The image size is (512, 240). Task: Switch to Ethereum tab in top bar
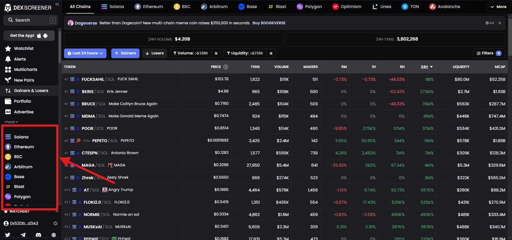[x=149, y=7]
